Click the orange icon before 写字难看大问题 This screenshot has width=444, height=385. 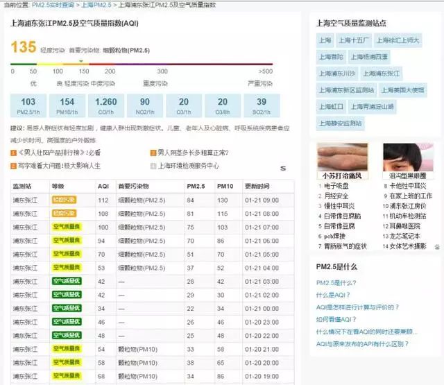(x=13, y=166)
